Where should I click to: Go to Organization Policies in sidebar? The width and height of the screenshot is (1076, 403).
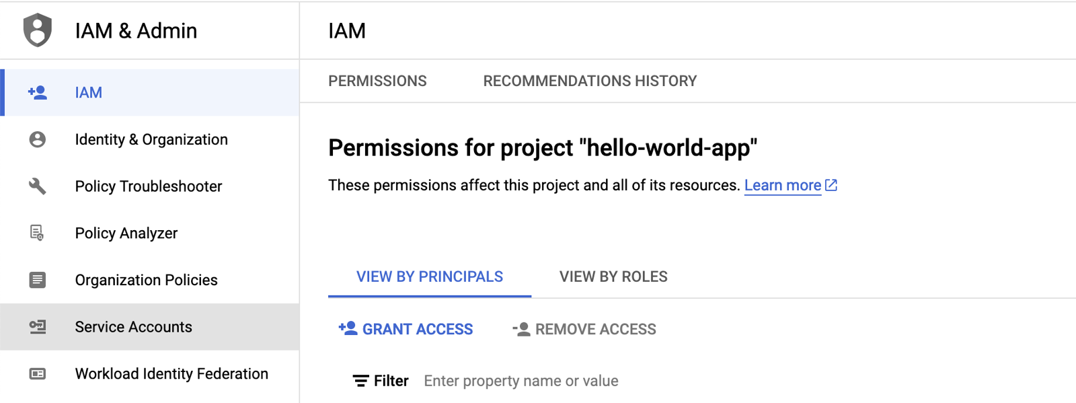point(147,280)
